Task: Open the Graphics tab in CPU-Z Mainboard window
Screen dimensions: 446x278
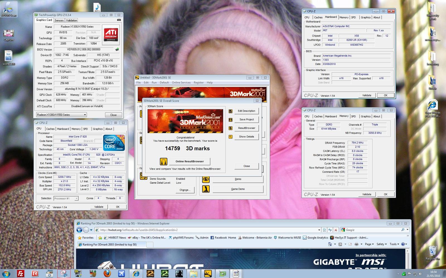Action: [366, 17]
